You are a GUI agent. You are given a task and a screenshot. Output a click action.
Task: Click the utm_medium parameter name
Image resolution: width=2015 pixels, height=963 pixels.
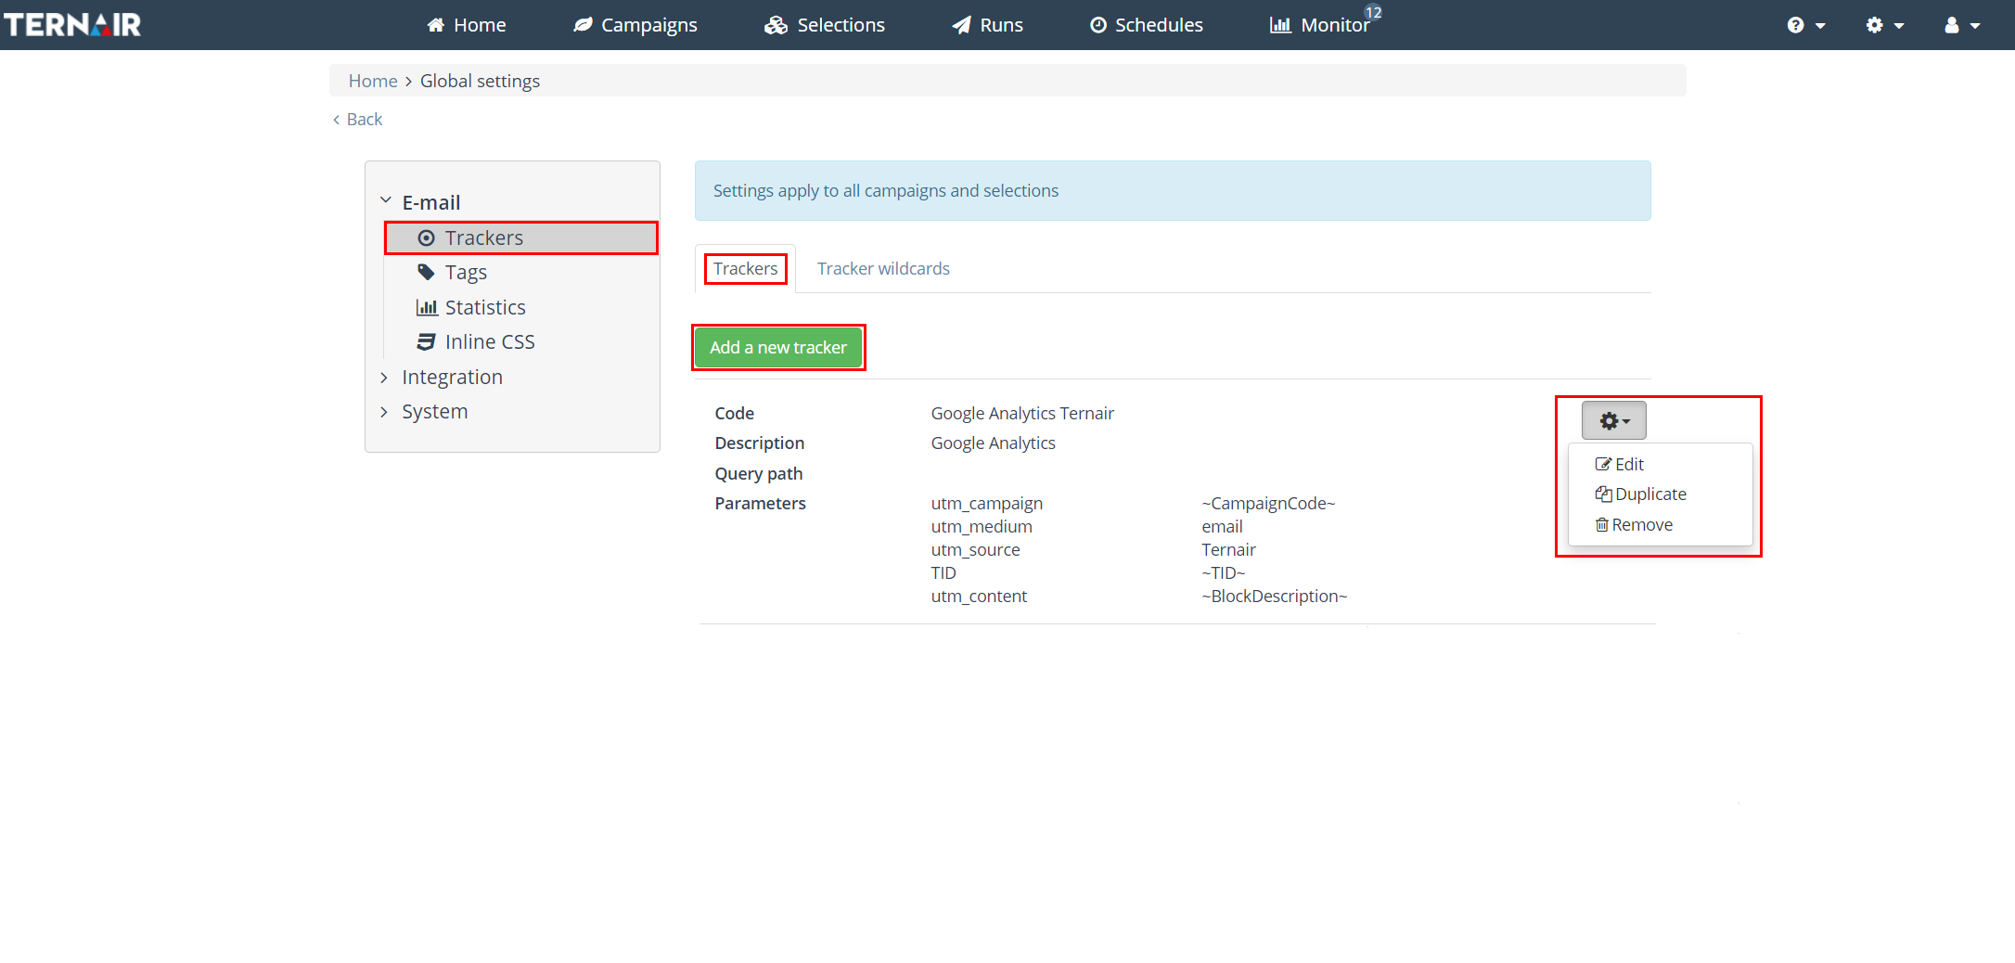(x=982, y=526)
